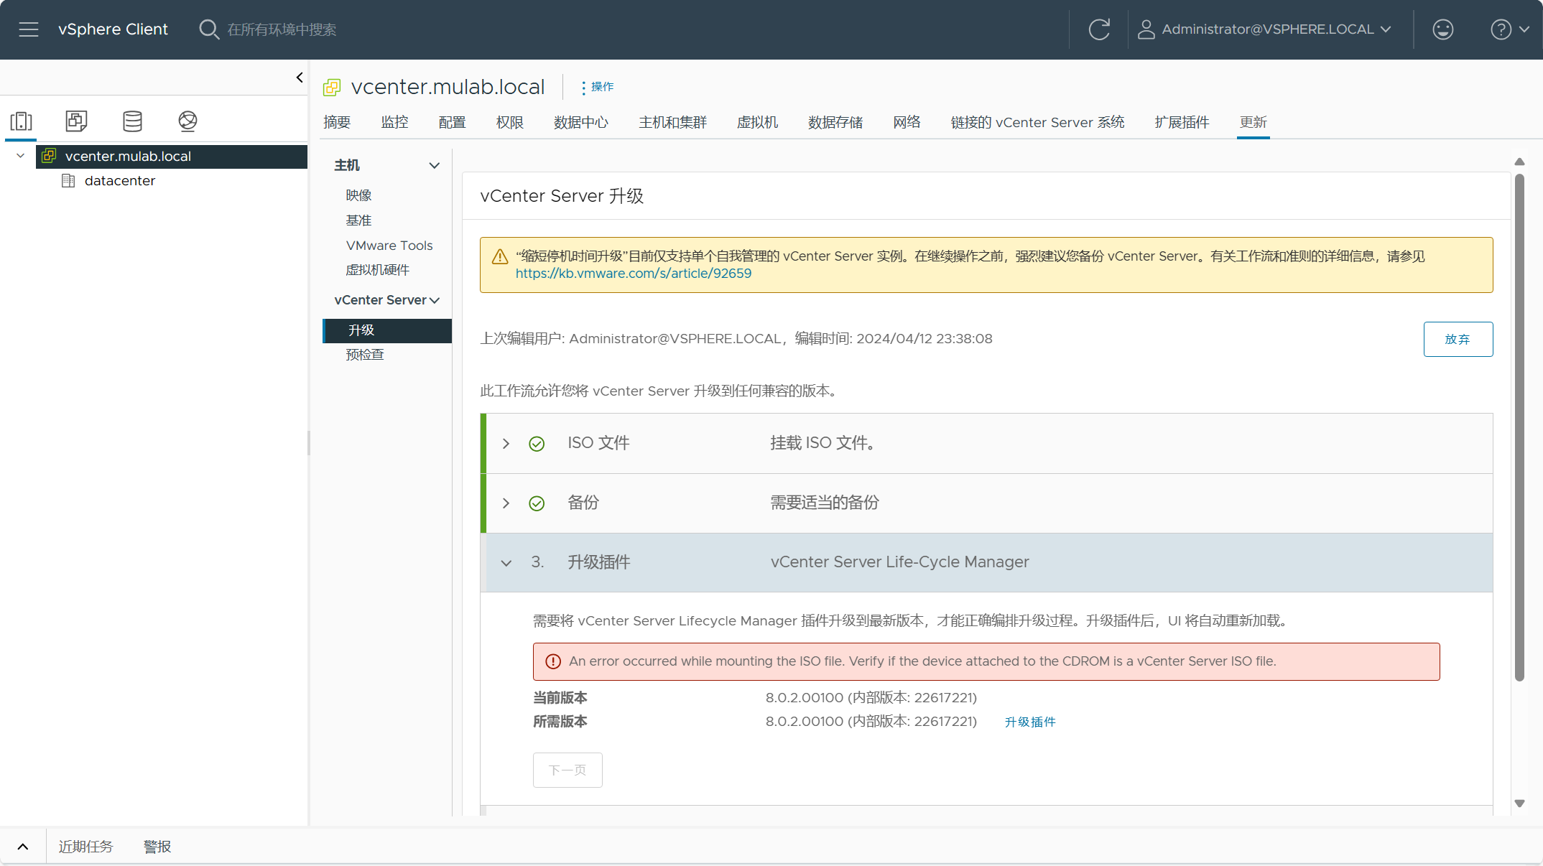
Task: Collapse the vCenter Server sidebar section
Action: (435, 301)
